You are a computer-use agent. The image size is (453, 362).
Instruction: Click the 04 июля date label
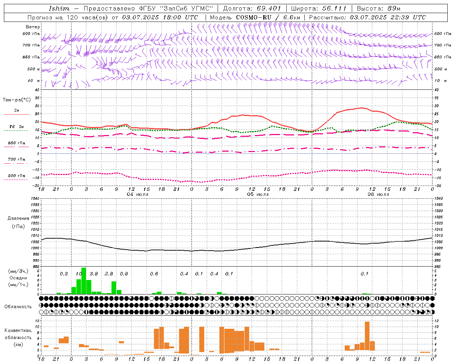[x=138, y=194]
